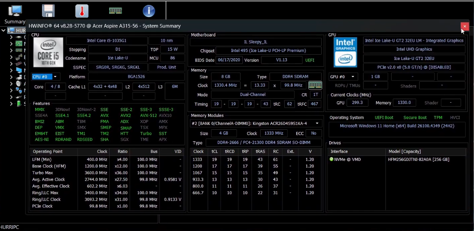Click the Operating Point column header
This screenshot has width=474, height=231.
pos(53,151)
